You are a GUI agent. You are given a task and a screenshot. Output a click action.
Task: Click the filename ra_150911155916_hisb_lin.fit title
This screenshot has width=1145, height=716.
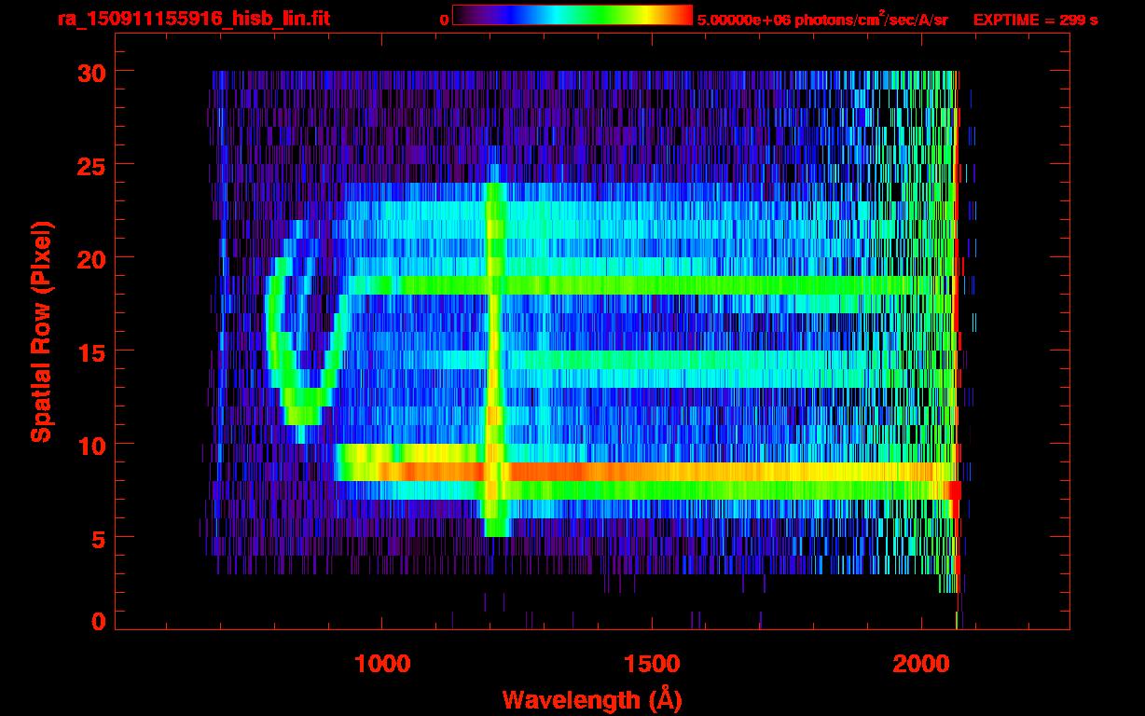193,19
